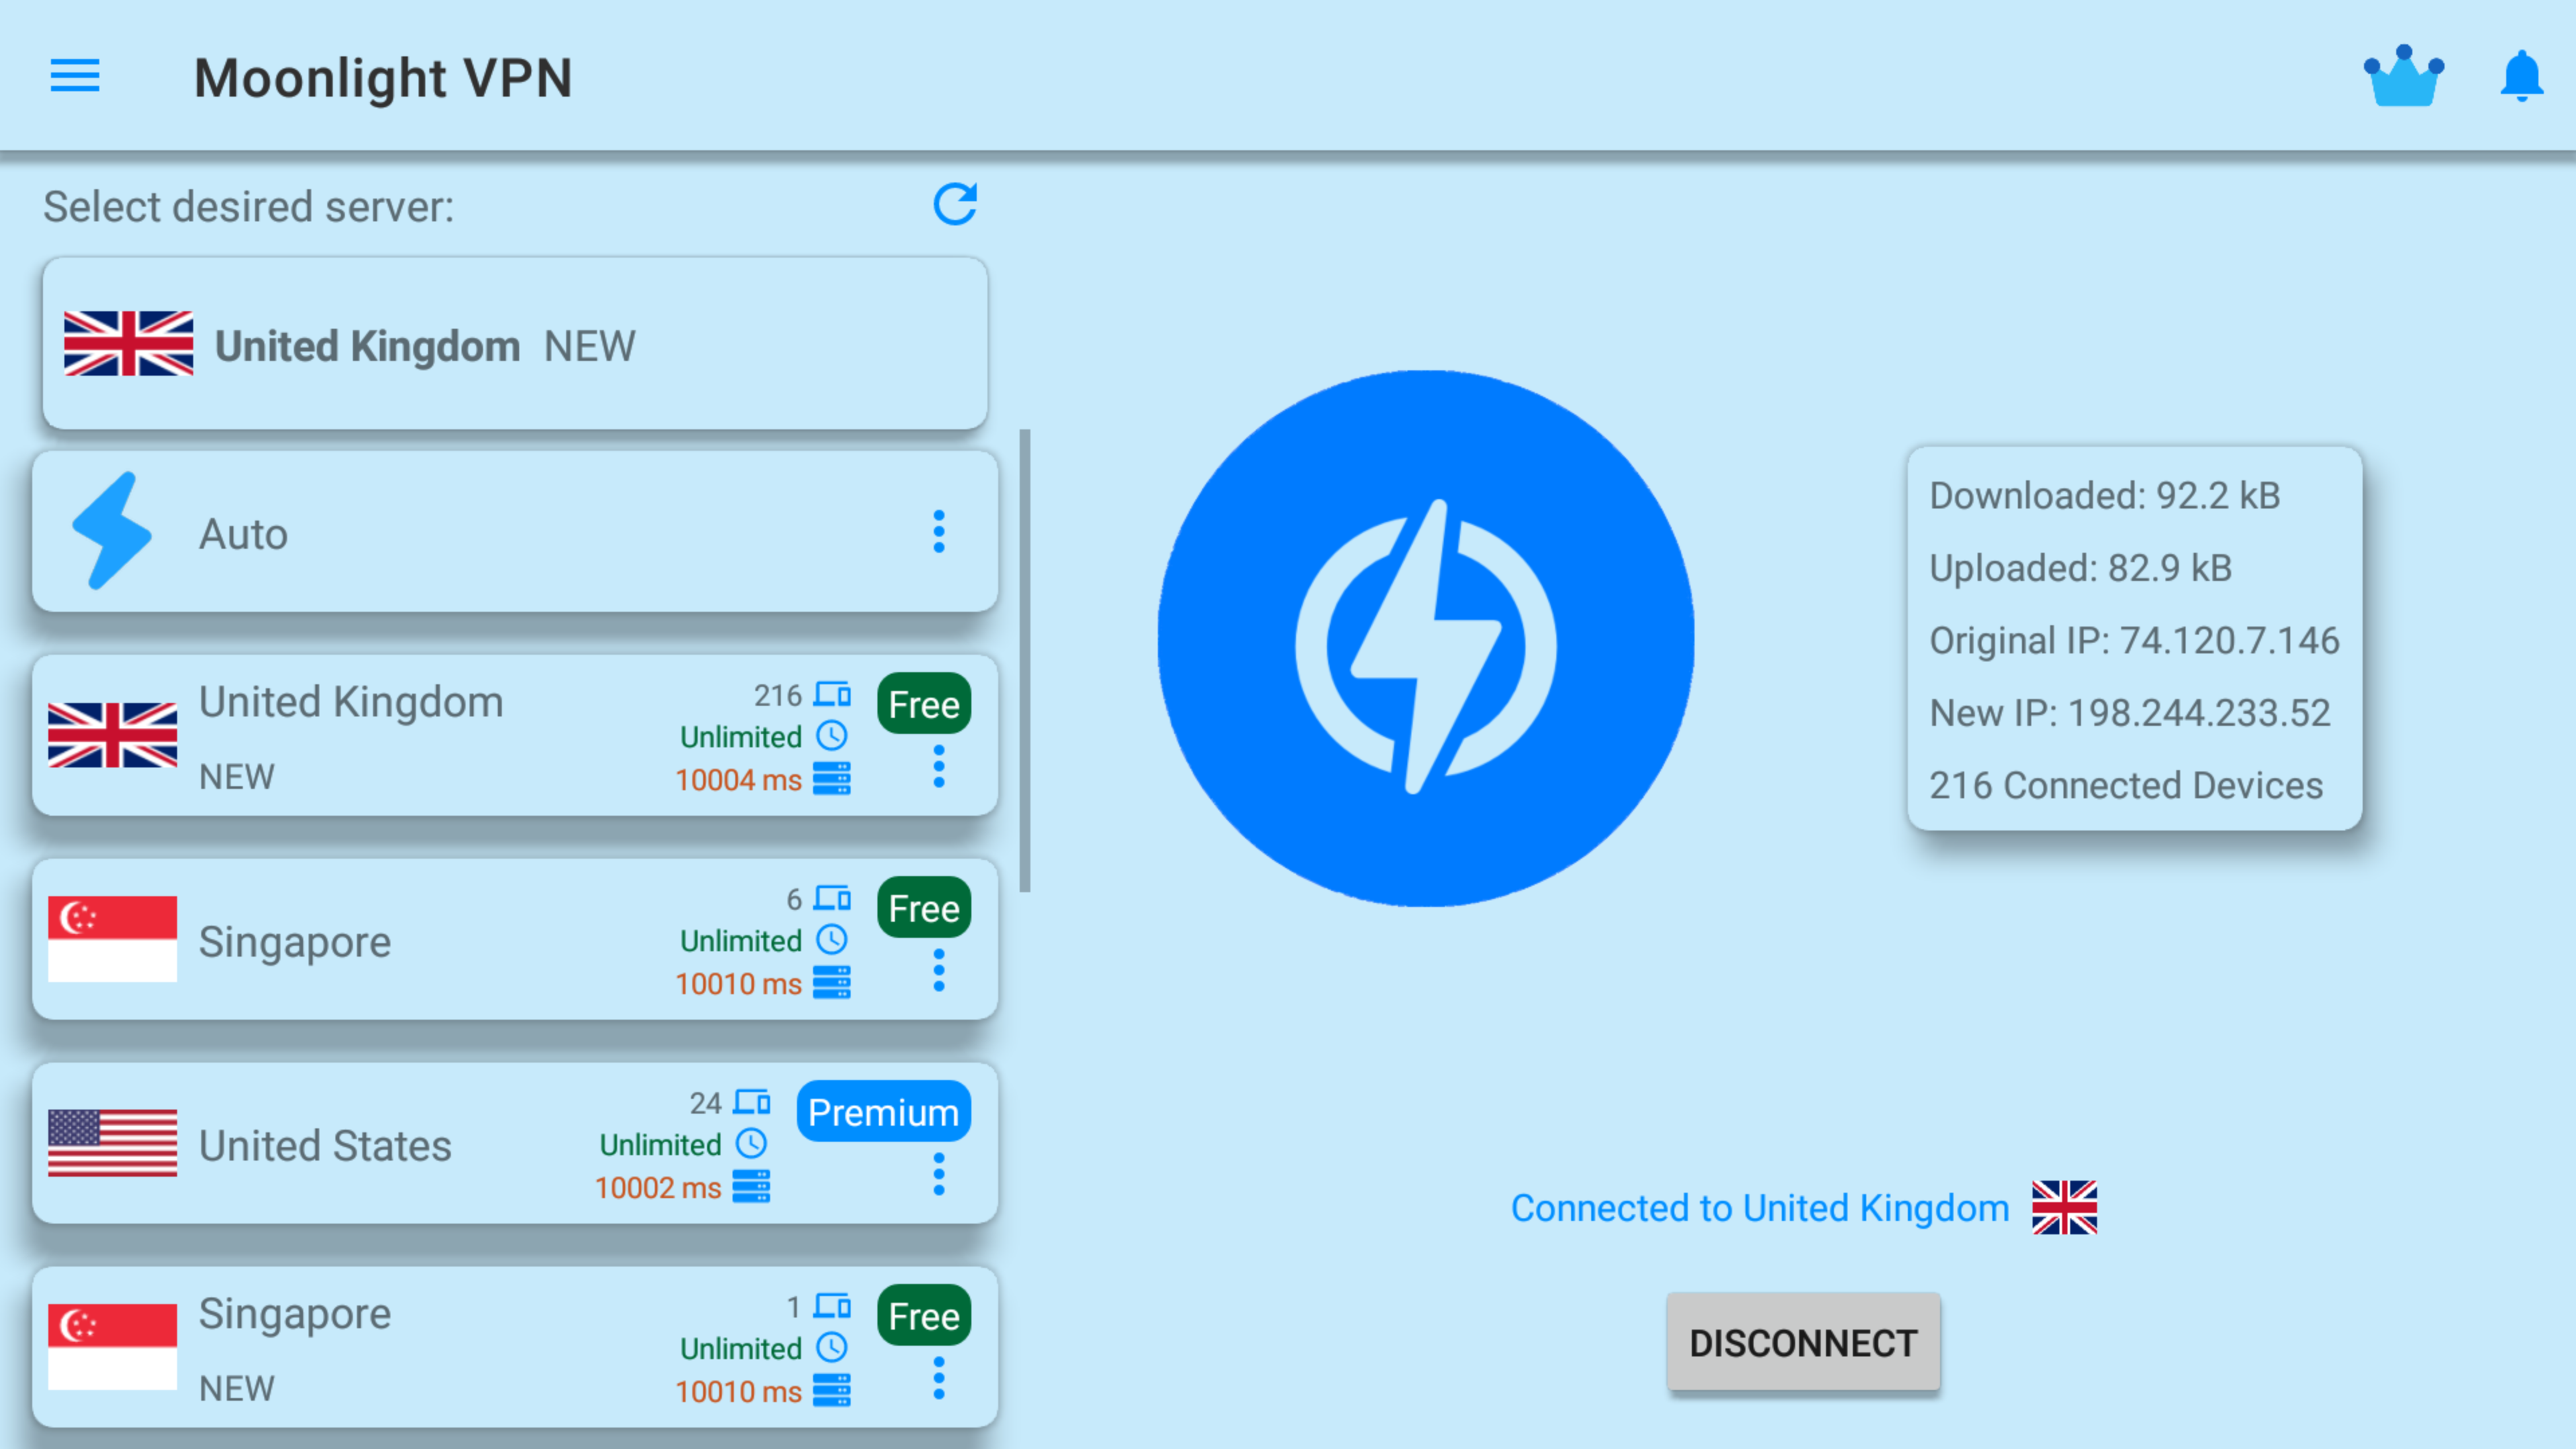
Task: Click clock icon on Singapore 6-device row
Action: tap(832, 940)
